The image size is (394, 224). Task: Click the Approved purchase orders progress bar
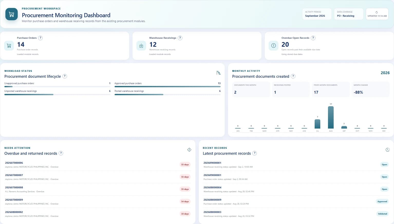[x=167, y=87]
